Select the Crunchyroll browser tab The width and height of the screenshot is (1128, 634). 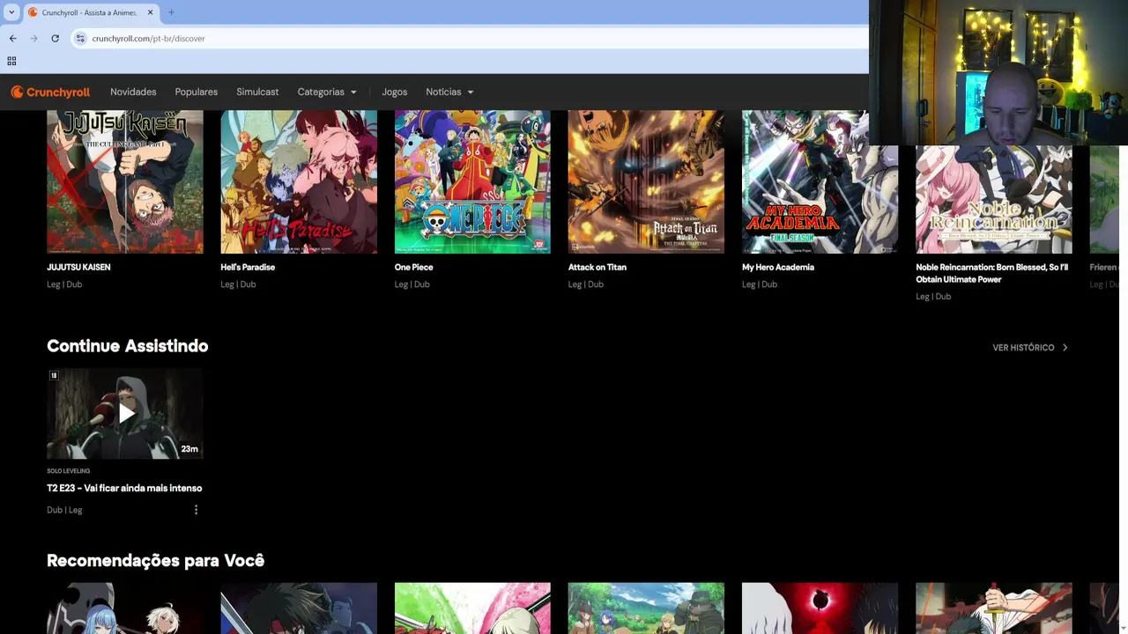[x=91, y=12]
